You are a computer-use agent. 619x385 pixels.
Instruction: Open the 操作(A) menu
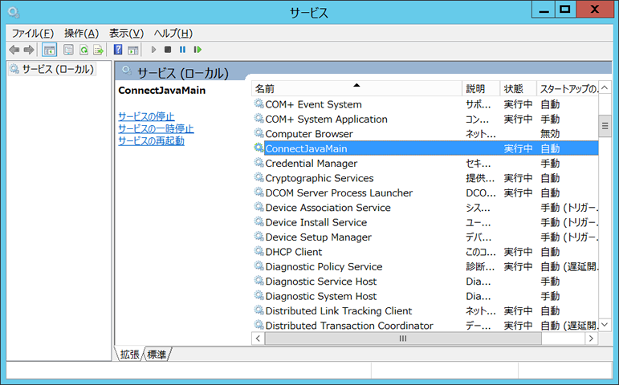[x=81, y=33]
